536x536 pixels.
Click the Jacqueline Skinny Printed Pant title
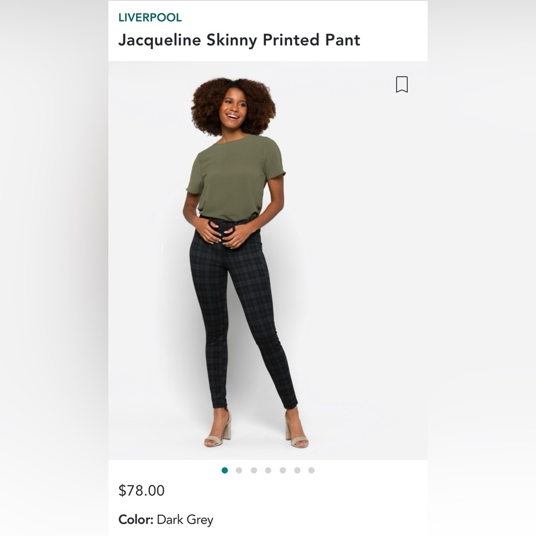click(x=239, y=40)
